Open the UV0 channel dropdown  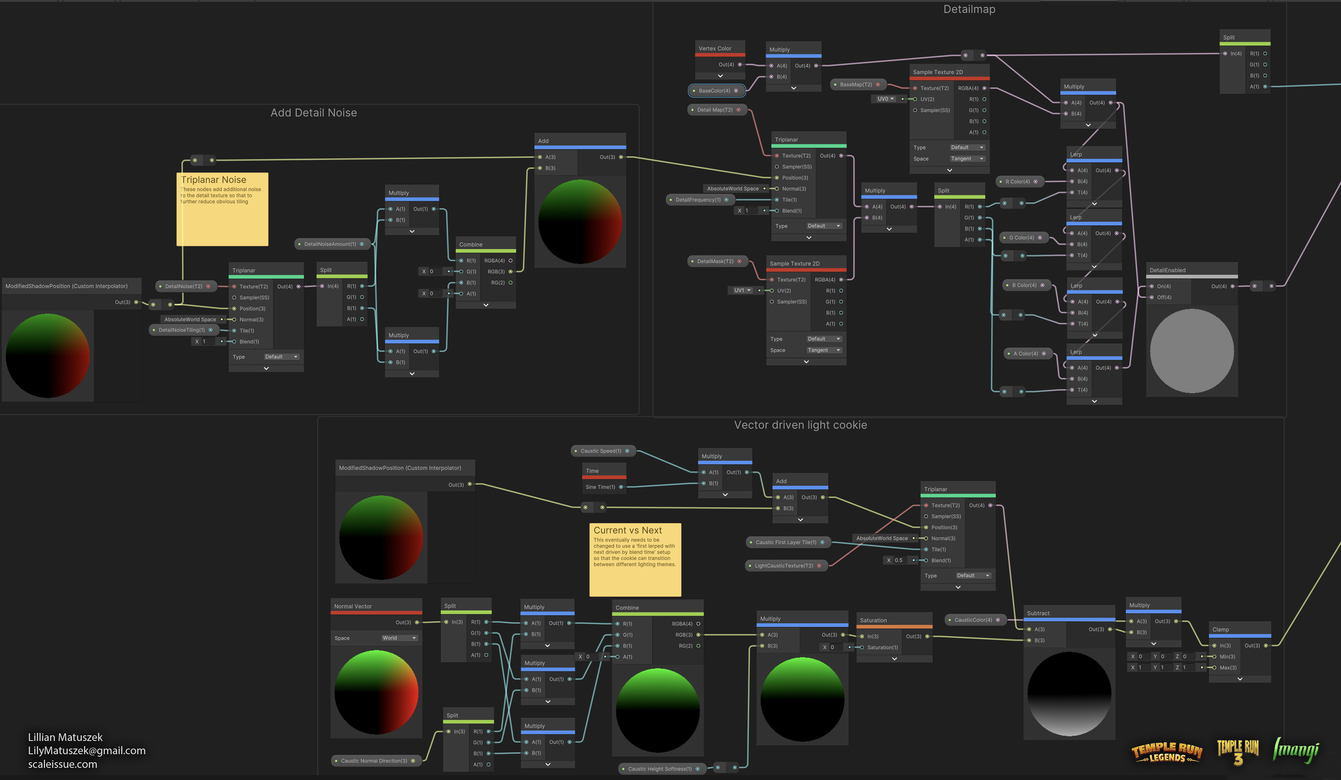[885, 99]
